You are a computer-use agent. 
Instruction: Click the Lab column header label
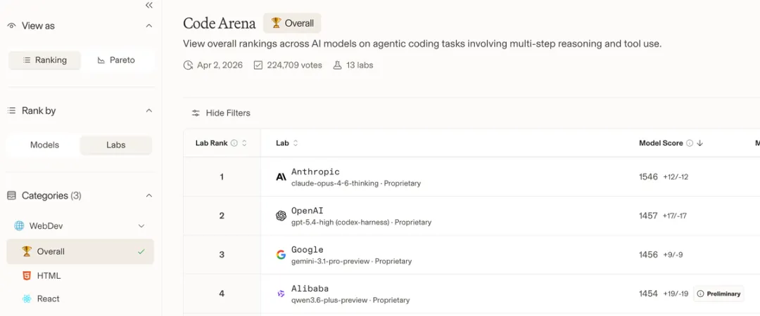click(282, 143)
